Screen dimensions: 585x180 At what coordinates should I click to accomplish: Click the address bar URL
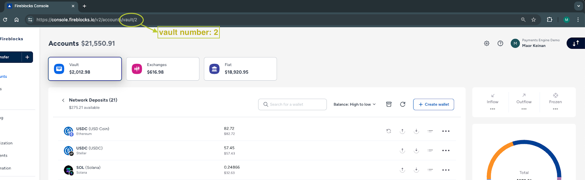[87, 20]
